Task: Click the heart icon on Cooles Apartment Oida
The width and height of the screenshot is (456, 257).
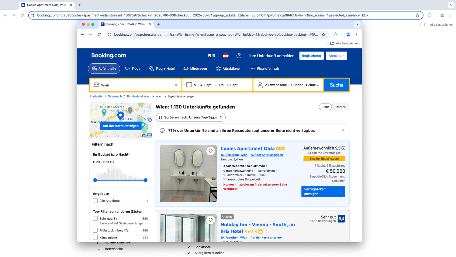Action: [x=211, y=151]
